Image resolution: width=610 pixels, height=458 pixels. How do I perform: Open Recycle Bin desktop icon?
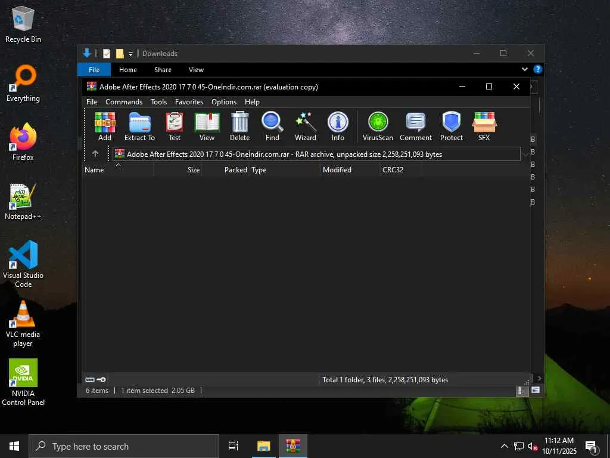coord(23,25)
